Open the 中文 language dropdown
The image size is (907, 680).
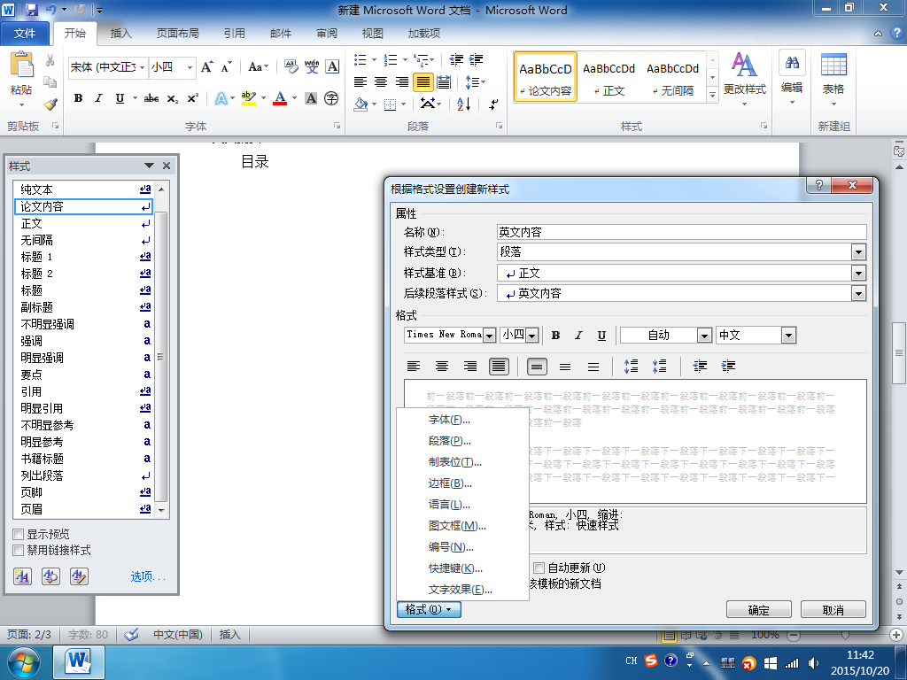pyautogui.click(x=788, y=336)
